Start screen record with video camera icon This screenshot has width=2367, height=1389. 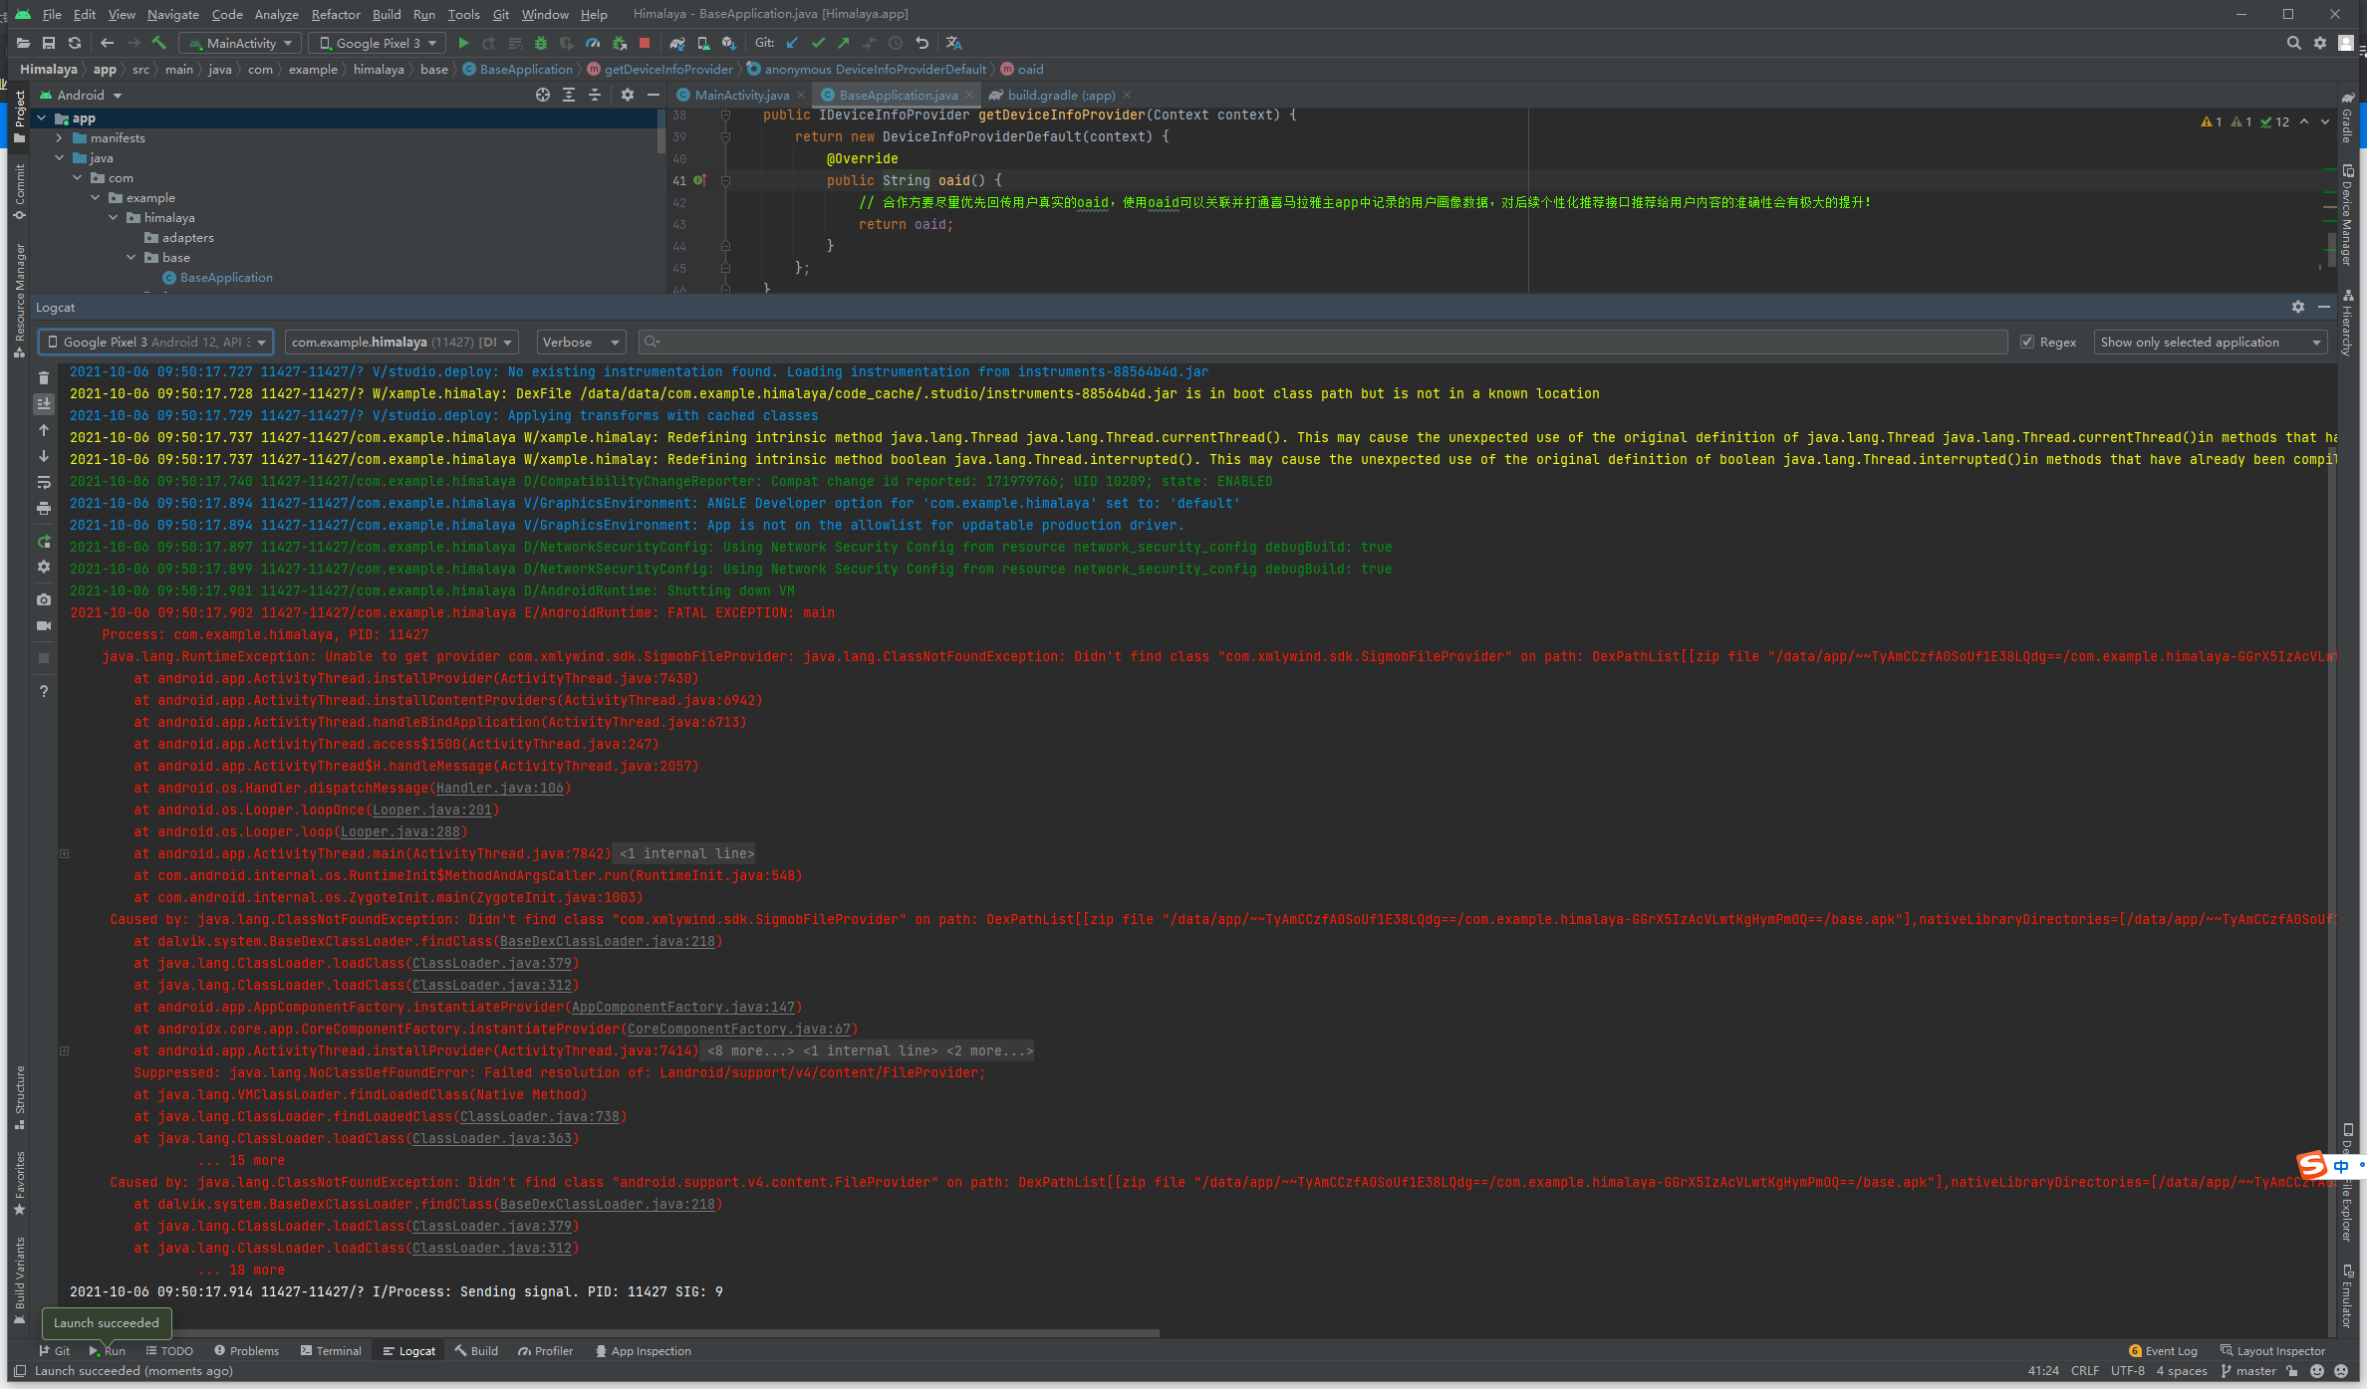coord(44,625)
